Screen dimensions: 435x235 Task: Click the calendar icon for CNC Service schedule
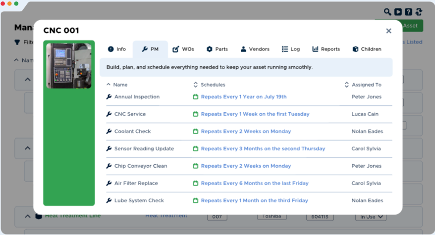195,114
